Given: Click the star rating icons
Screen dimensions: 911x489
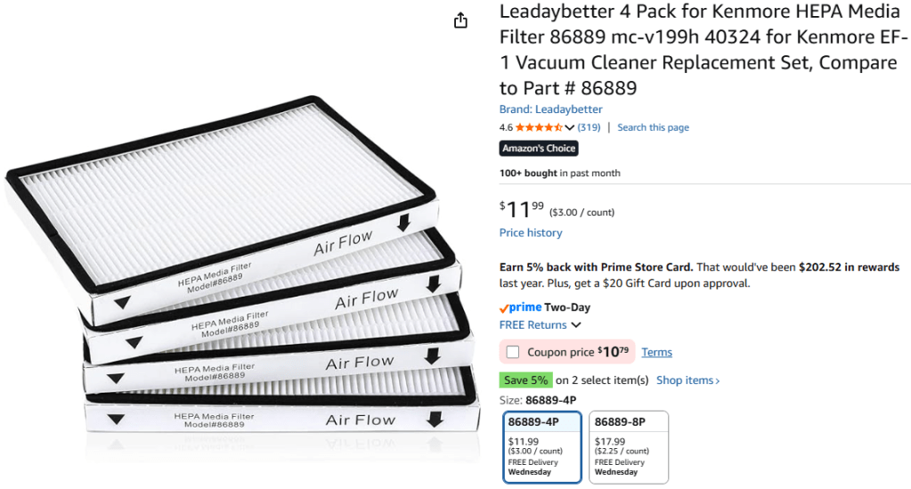Looking at the screenshot, I should pos(539,127).
